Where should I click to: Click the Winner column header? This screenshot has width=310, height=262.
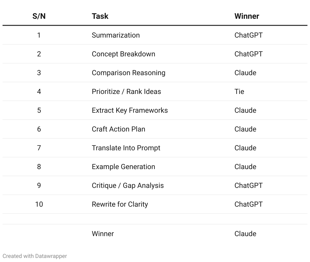point(247,16)
